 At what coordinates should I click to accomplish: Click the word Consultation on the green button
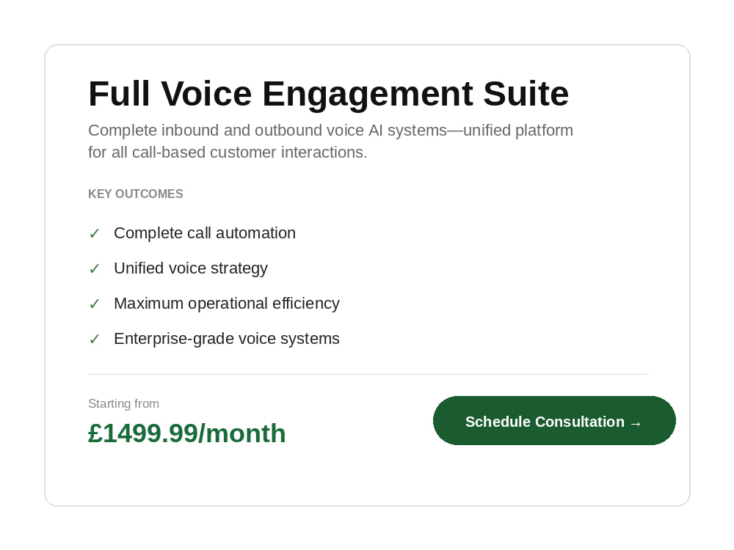point(580,422)
